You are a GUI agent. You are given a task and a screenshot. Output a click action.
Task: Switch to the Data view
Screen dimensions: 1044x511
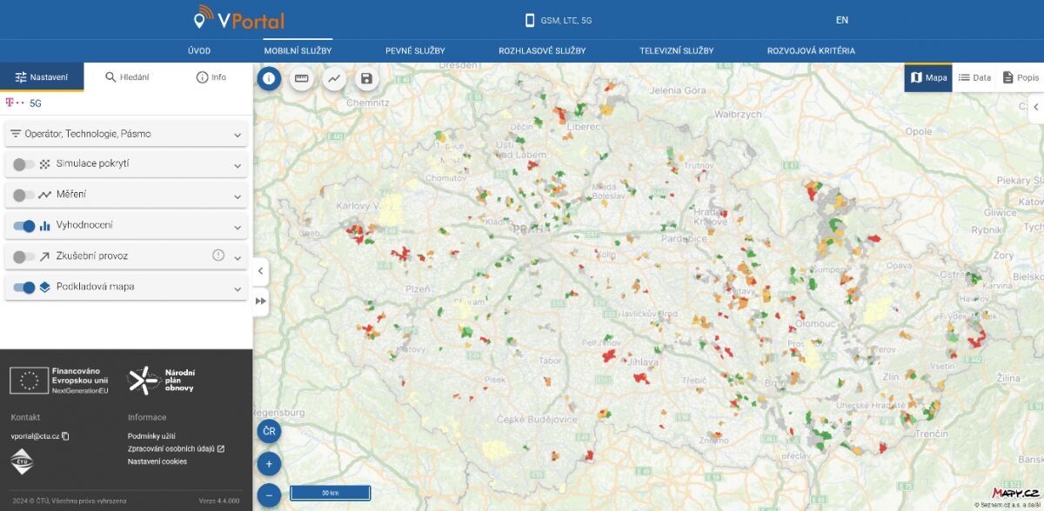(x=974, y=77)
